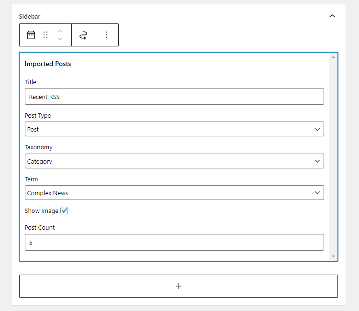Open the Taxonomy dropdown showing Category
The width and height of the screenshot is (359, 311).
(174, 161)
